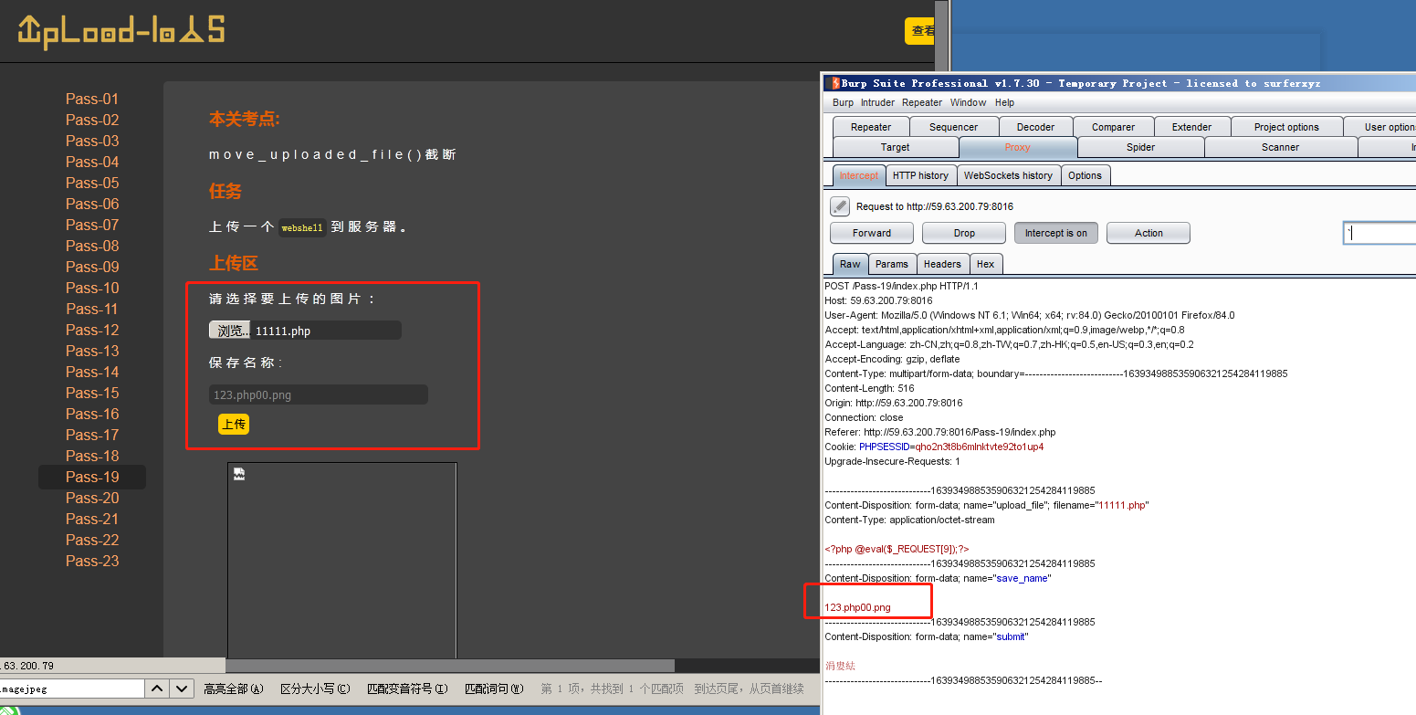1416x715 pixels.
Task: Open the Window menu
Action: pyautogui.click(x=968, y=102)
